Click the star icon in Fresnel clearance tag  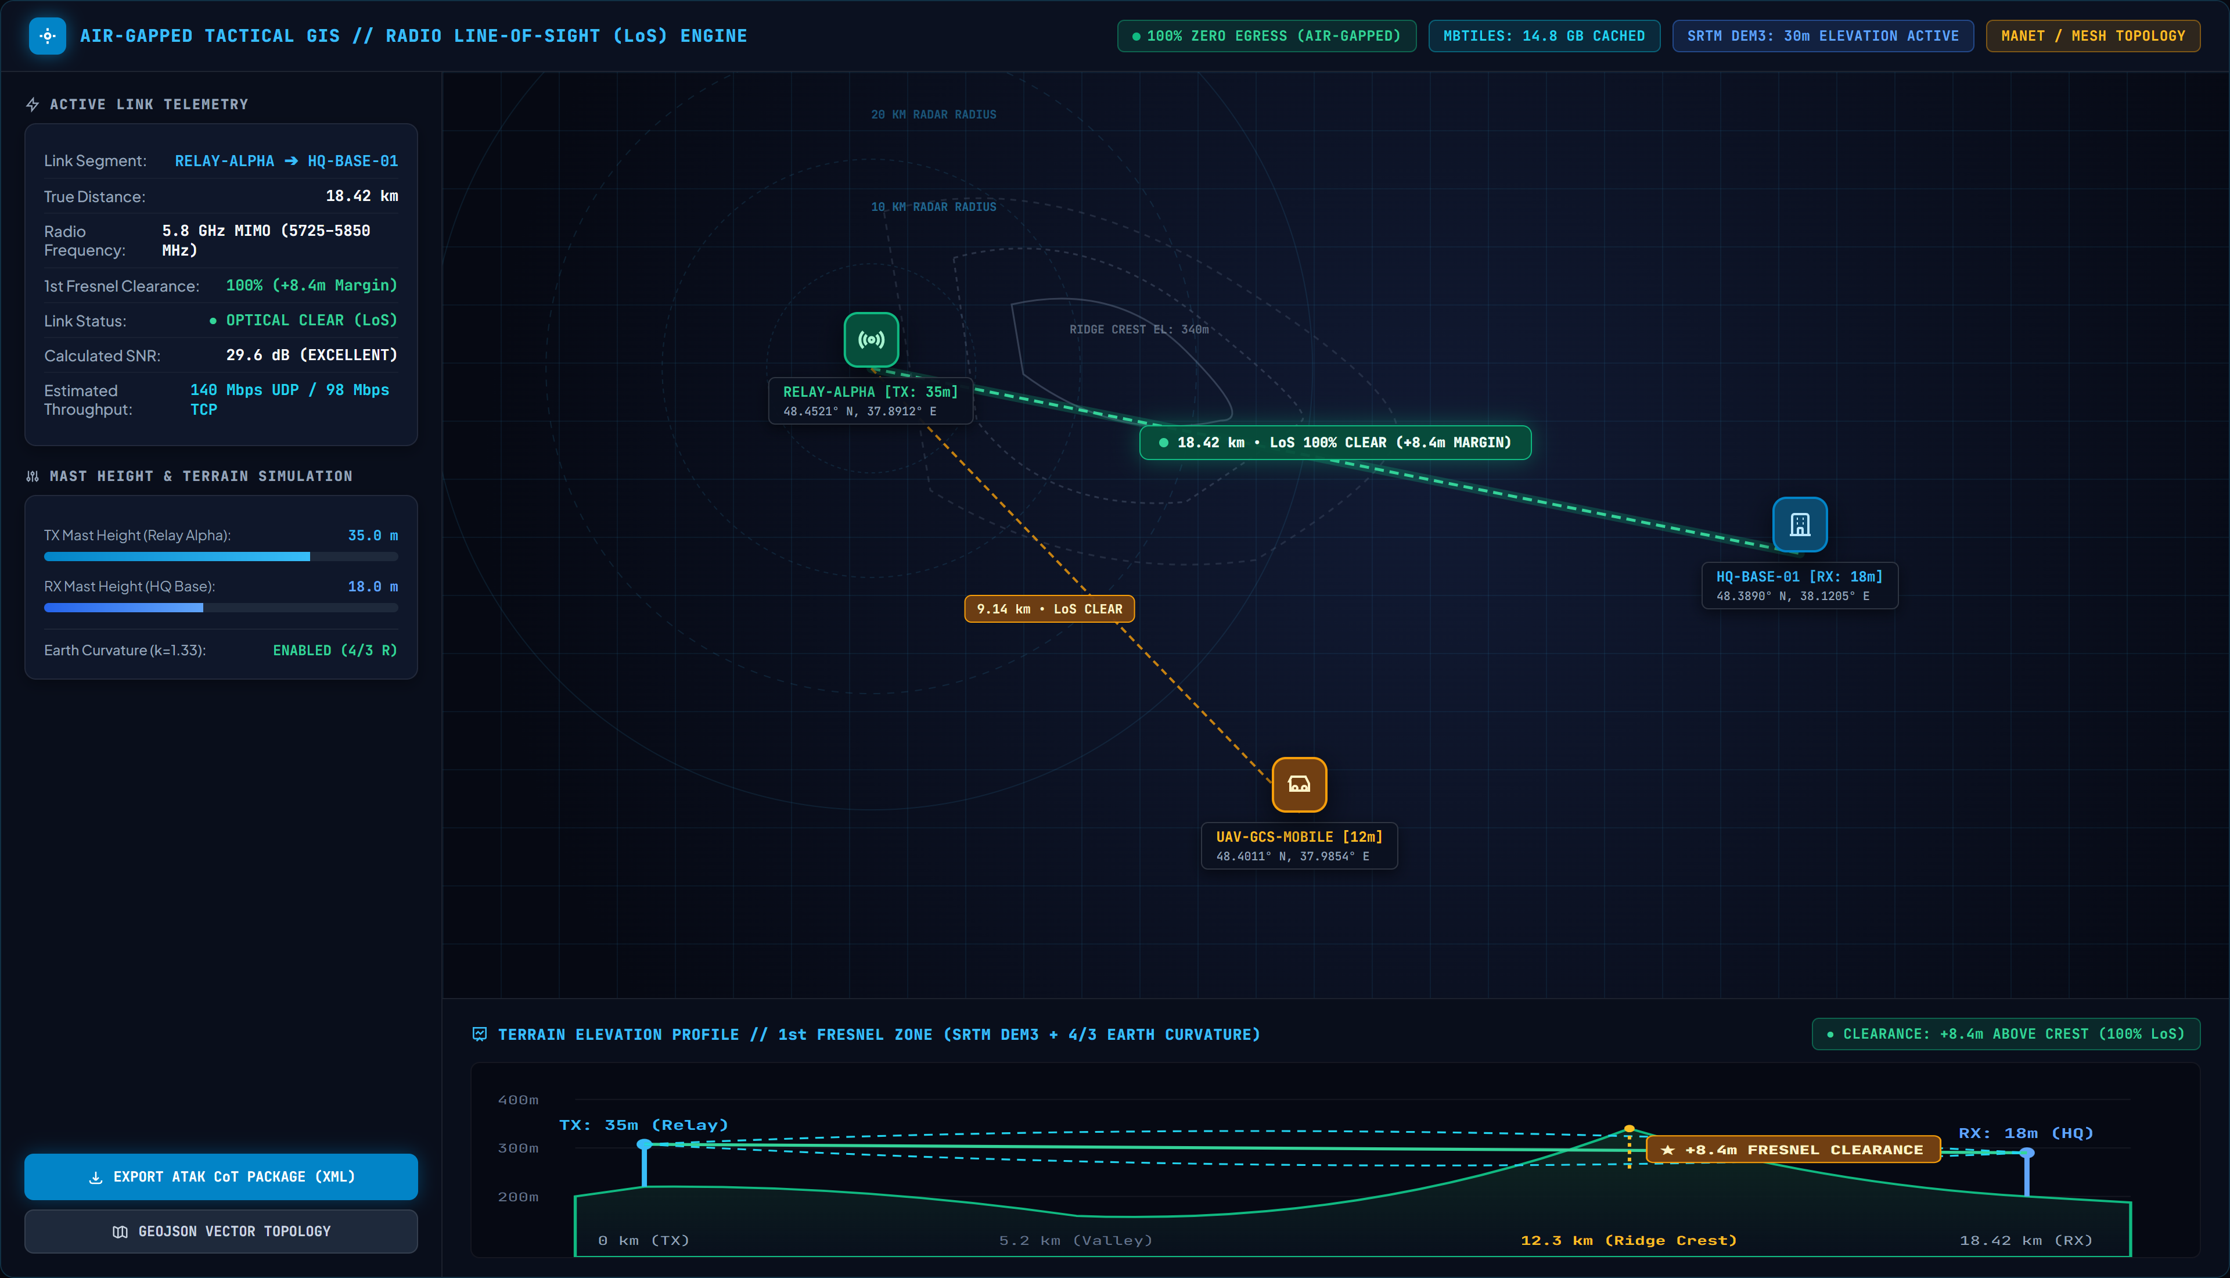1668,1150
